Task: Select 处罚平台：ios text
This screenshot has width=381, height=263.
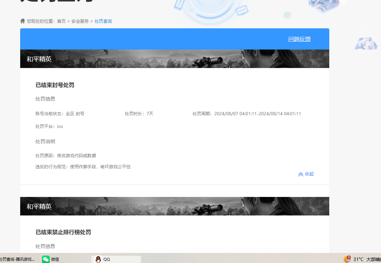Action: tap(49, 126)
